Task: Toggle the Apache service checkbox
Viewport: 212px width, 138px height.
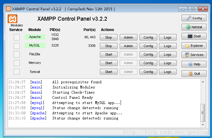Action: coord(17,37)
